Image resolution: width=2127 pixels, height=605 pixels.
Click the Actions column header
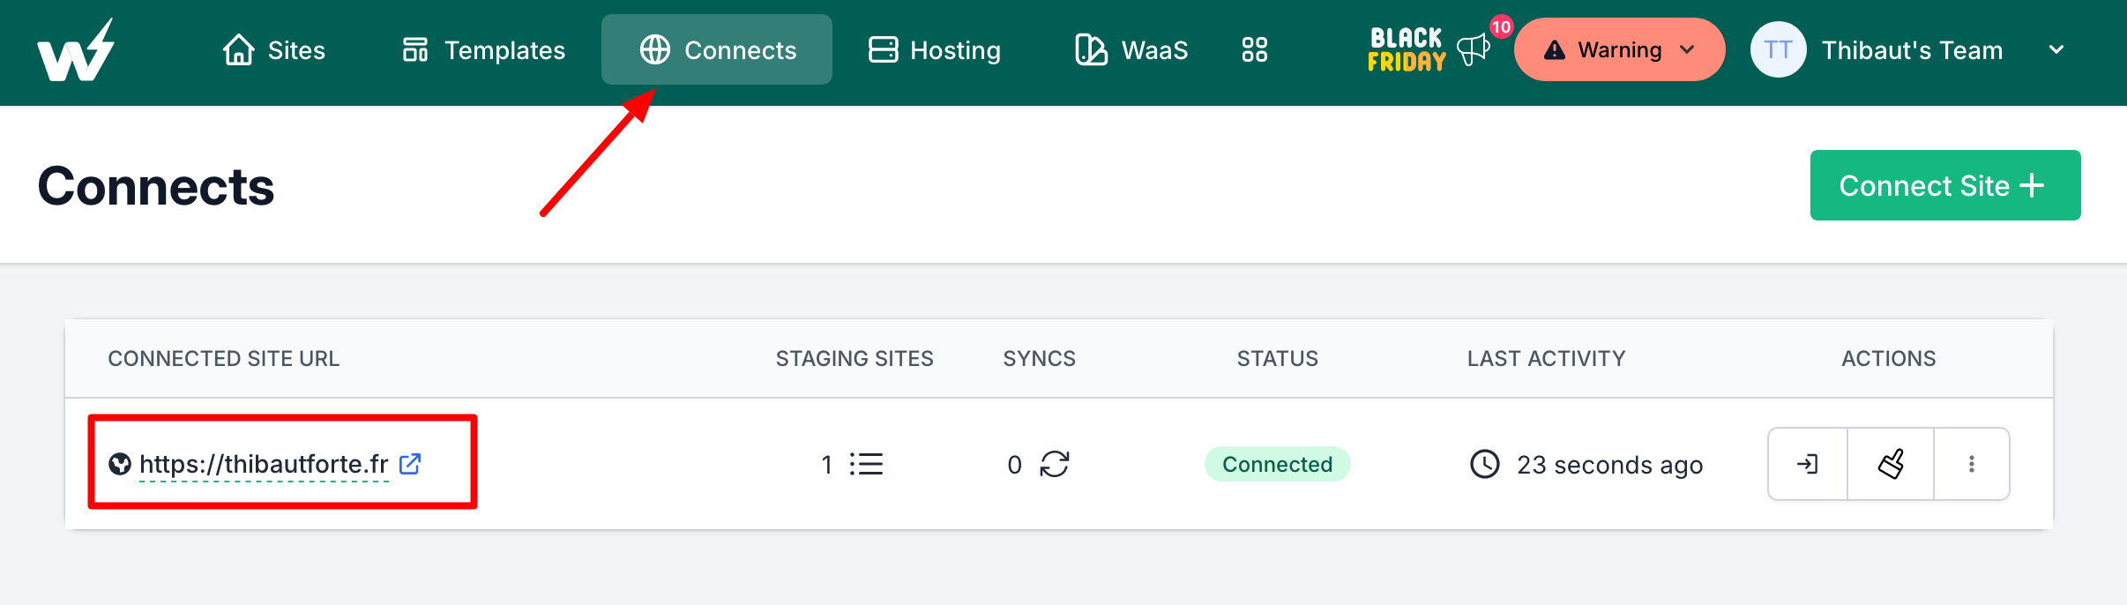[x=1888, y=358]
